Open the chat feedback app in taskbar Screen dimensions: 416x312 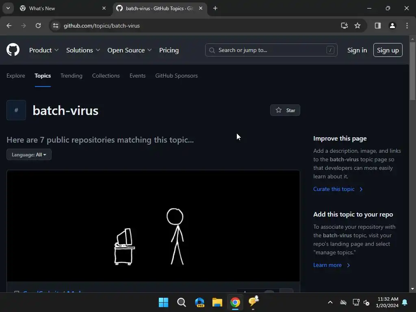(x=253, y=302)
